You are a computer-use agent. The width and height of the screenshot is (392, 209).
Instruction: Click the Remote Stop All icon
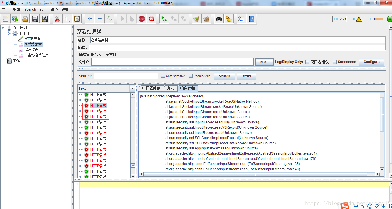[174, 19]
